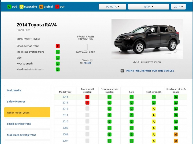Click the crashworthiness Roof strength G rating
Screen dimensions: 193x144
tap(58, 64)
